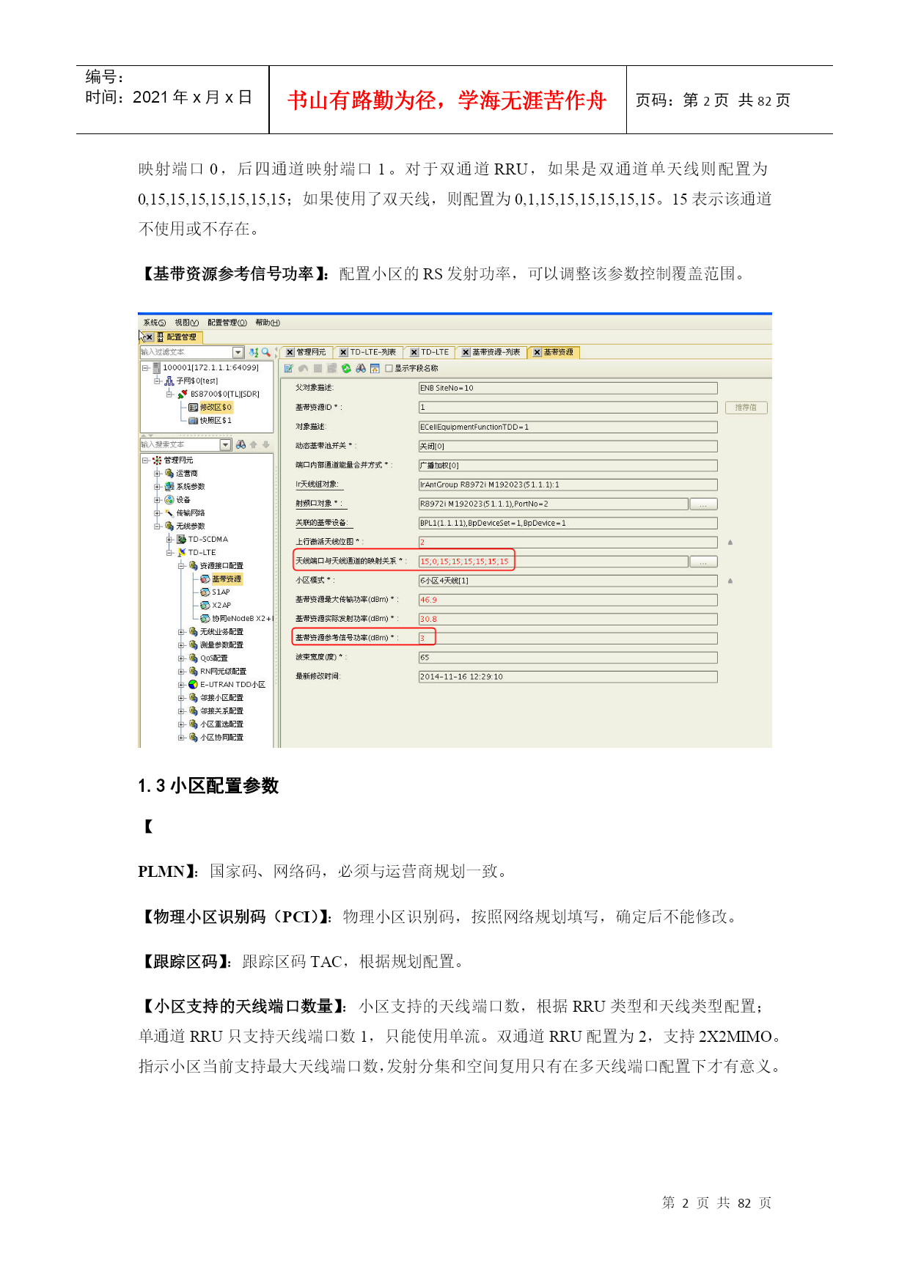The image size is (910, 1286).
Task: Close the 管理网元 tab
Action: [x=290, y=353]
